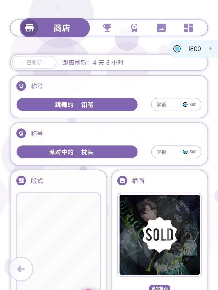This screenshot has height=290, width=218.
Task: Click the second 称号 badge icon
Action: click(21, 134)
